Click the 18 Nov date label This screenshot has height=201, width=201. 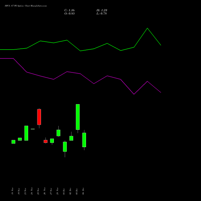point(12,191)
